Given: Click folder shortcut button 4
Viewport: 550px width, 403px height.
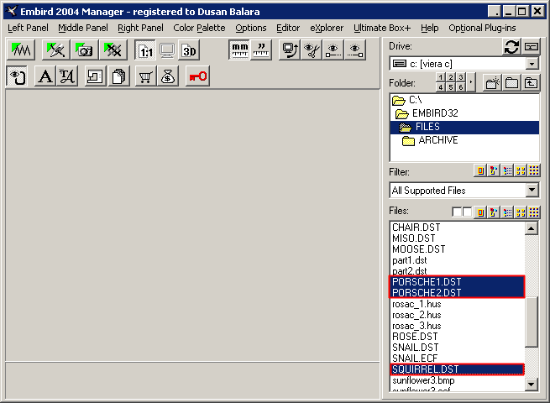Looking at the screenshot, I should tap(441, 87).
